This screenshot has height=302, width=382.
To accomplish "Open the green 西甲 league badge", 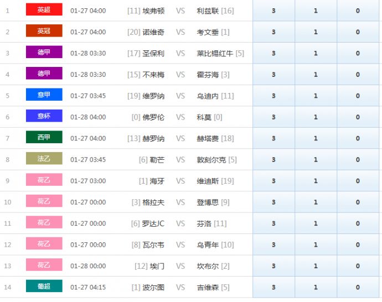I will pyautogui.click(x=44, y=138).
